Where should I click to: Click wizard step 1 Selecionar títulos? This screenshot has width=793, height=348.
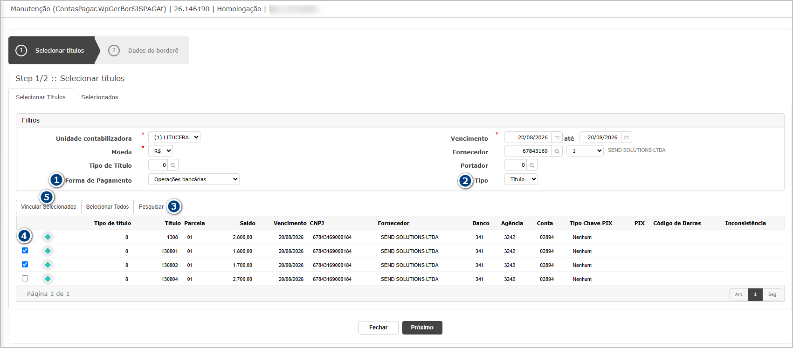[52, 50]
